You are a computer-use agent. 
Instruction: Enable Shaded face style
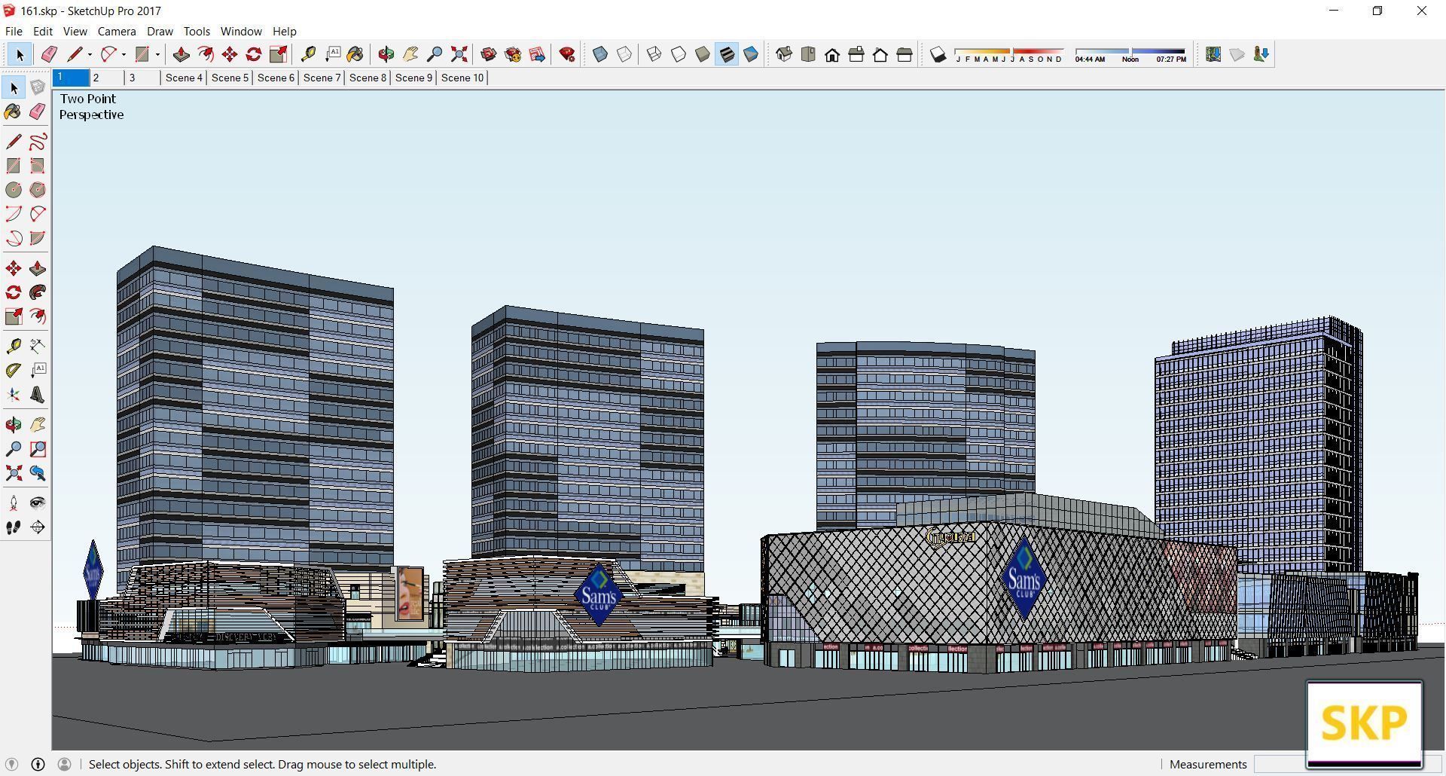tap(703, 54)
